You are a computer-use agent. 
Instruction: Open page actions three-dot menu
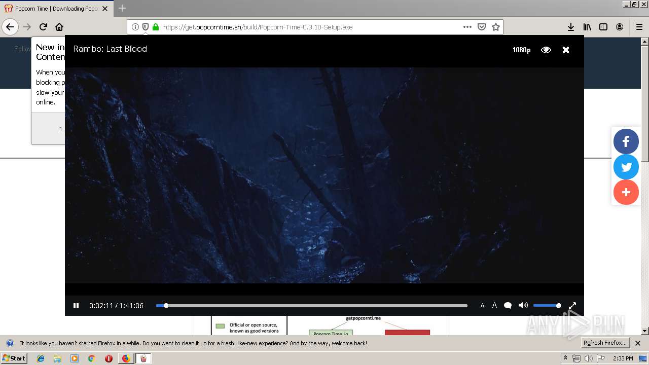click(467, 27)
